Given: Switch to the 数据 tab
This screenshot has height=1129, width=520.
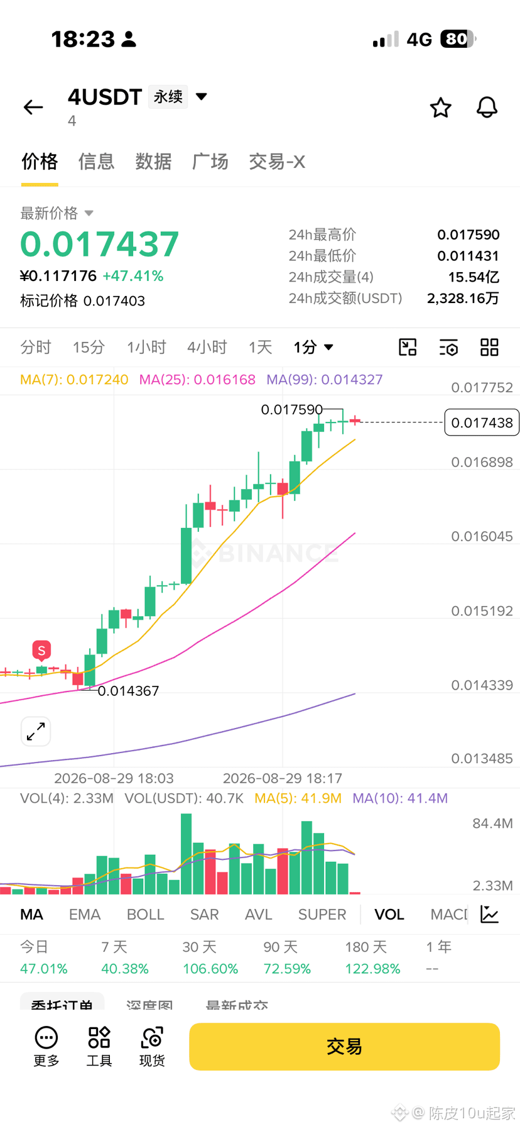Looking at the screenshot, I should 153,162.
